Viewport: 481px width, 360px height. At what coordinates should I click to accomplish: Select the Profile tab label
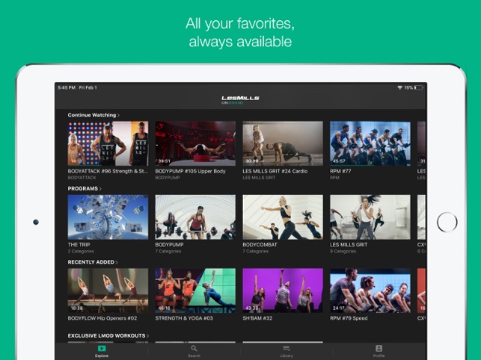click(x=379, y=356)
